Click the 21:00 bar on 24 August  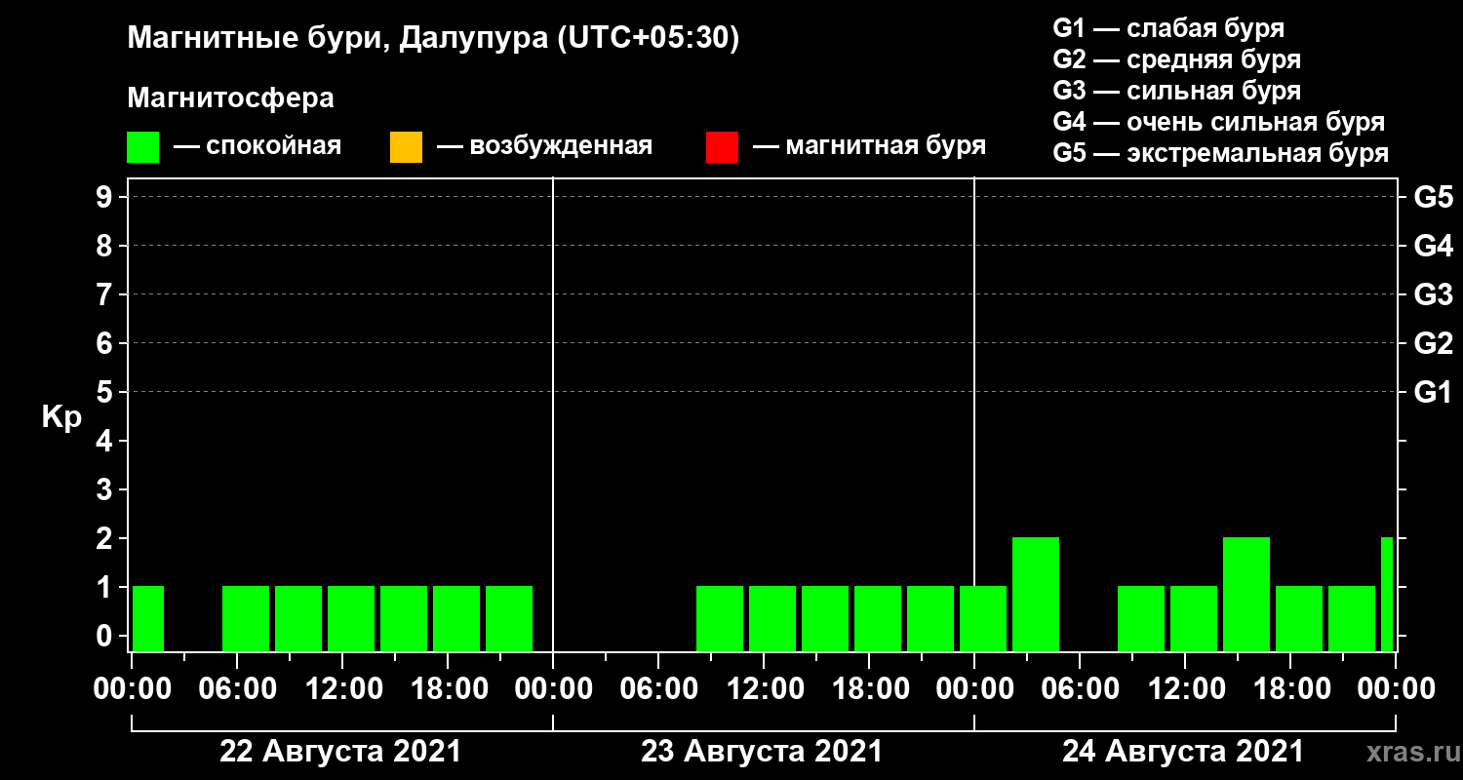pyautogui.click(x=1352, y=618)
